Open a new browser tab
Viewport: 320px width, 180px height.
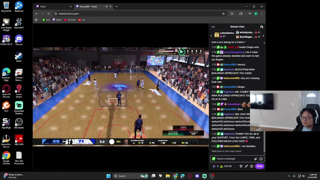pos(116,6)
